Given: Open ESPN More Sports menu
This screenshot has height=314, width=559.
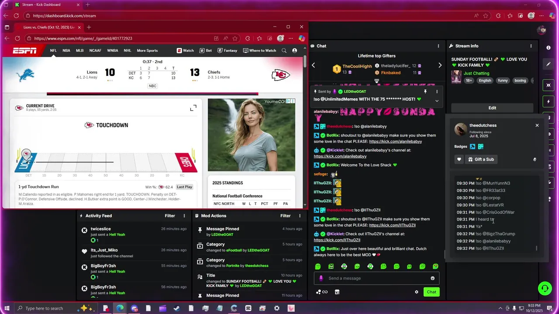Looking at the screenshot, I should [147, 51].
